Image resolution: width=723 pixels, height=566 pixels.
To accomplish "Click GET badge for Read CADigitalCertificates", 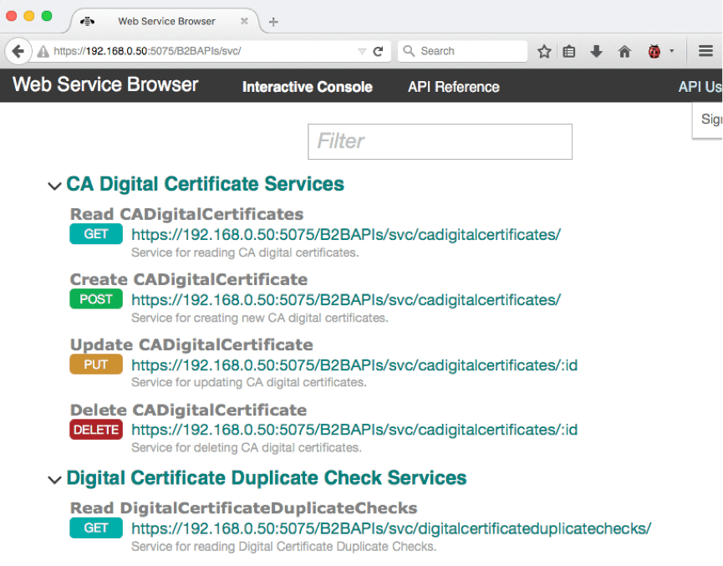I will [96, 234].
